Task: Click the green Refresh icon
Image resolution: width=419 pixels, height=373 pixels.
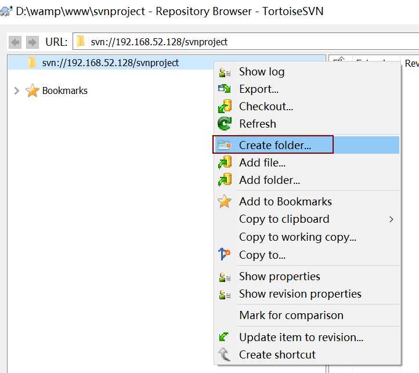Action: (x=225, y=124)
